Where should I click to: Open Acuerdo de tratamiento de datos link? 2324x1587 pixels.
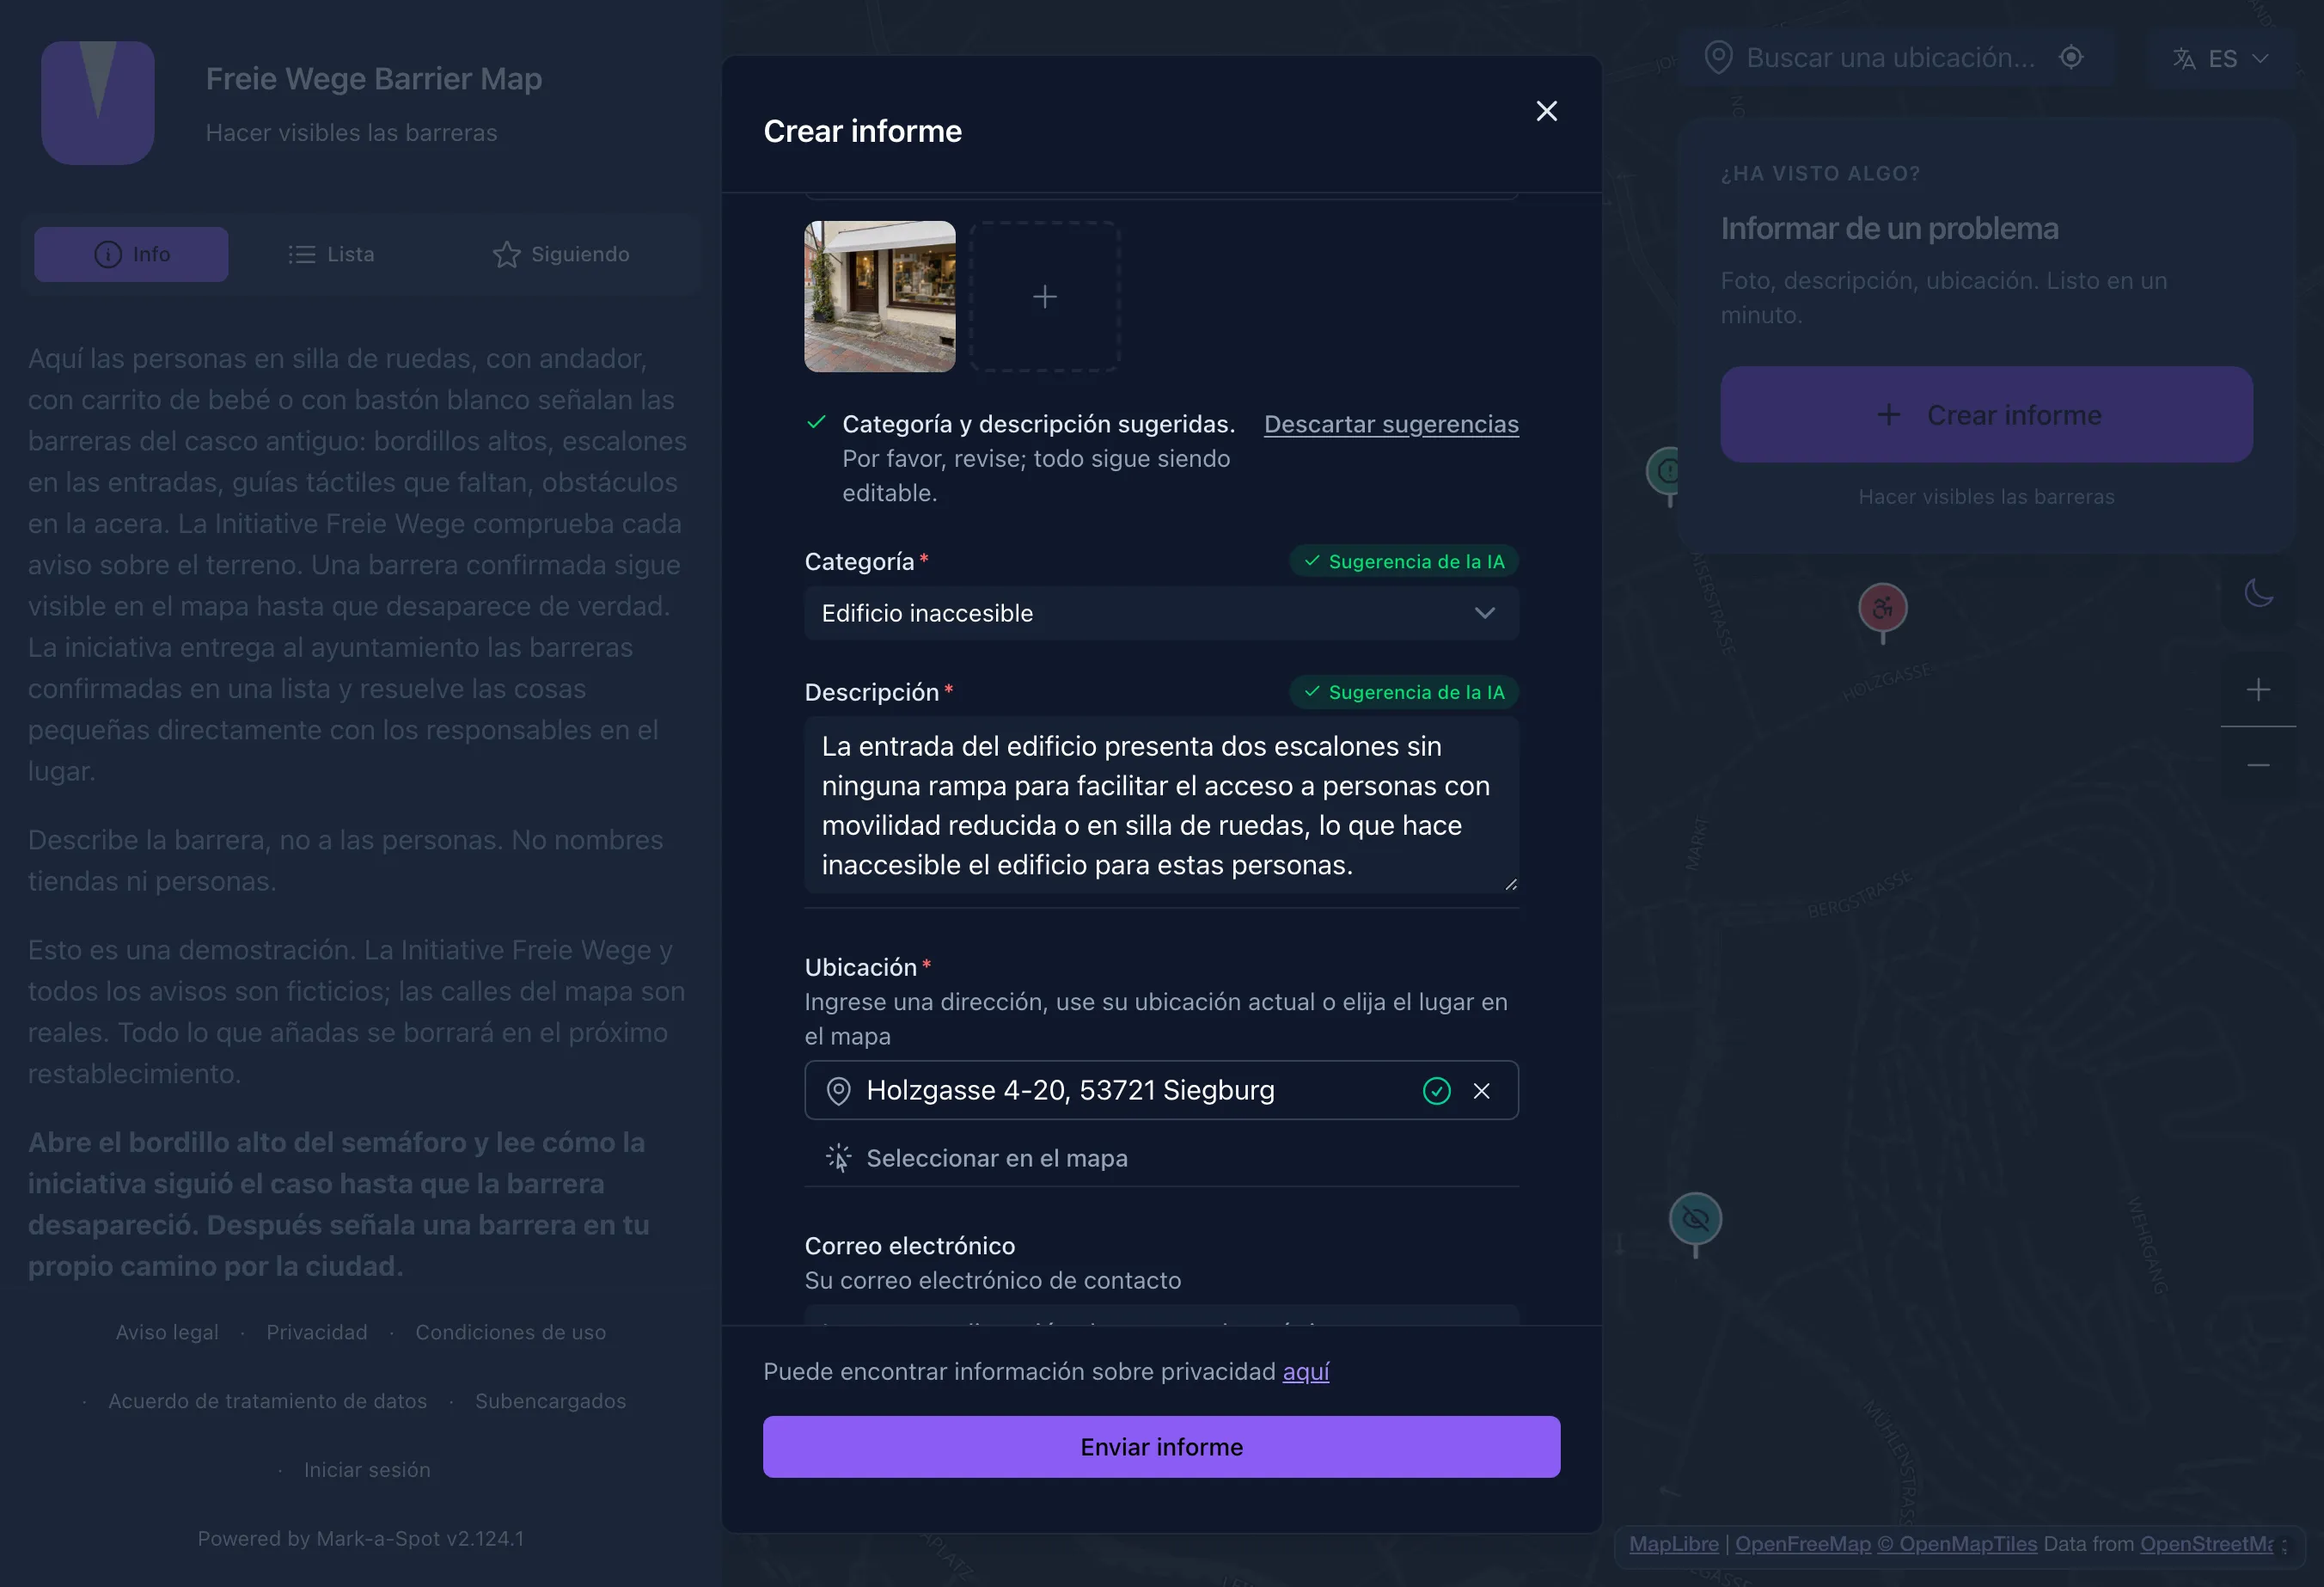pyautogui.click(x=267, y=1401)
